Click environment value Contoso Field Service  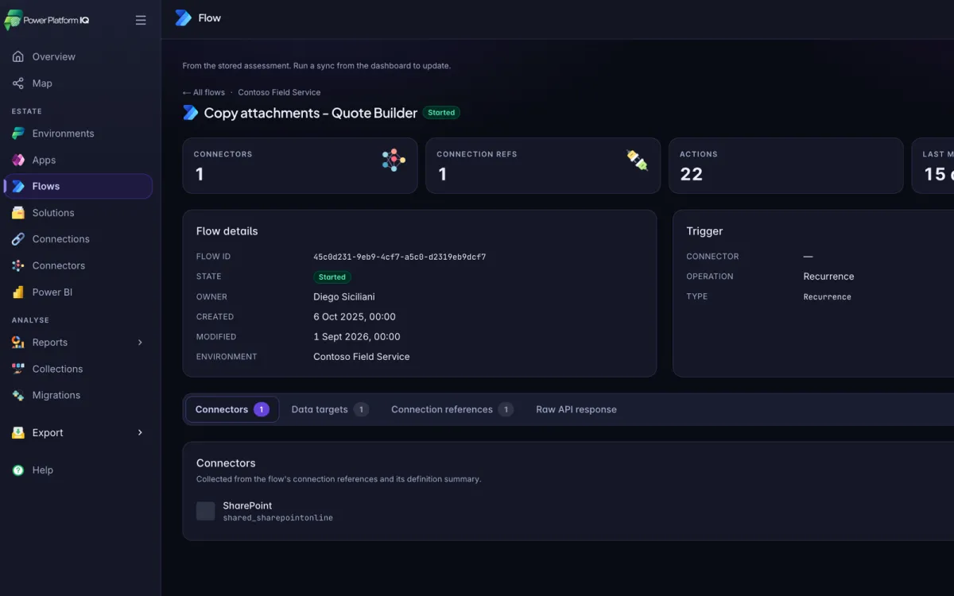[362, 357]
